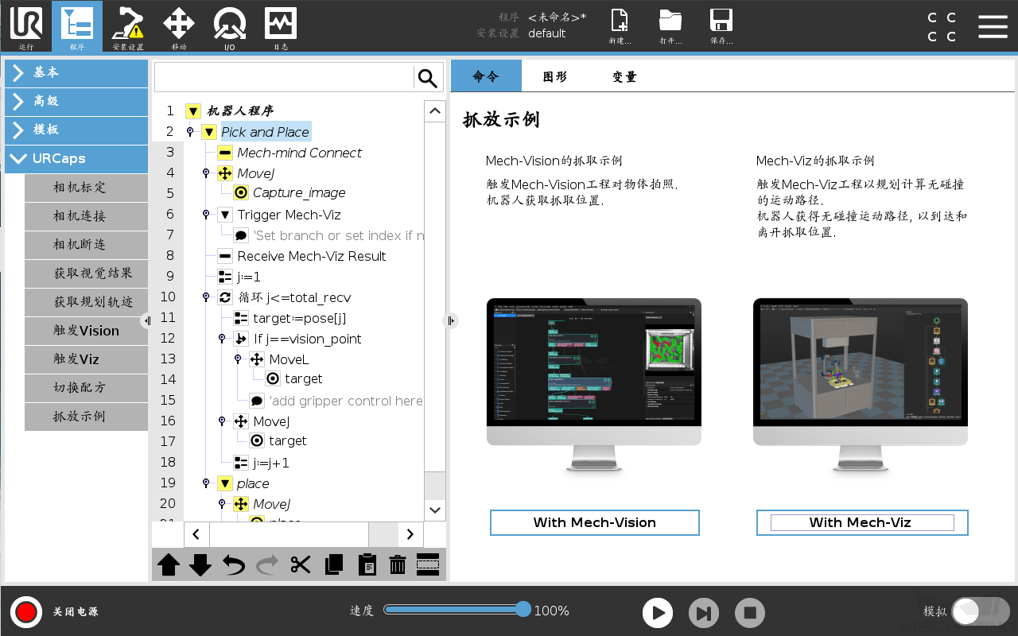Select 相机标定 URCap item
Image resolution: width=1018 pixels, height=636 pixels.
(x=86, y=188)
